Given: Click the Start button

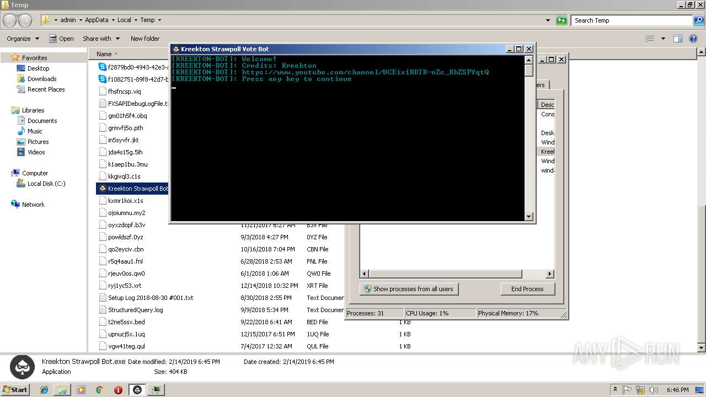Looking at the screenshot, I should click(15, 390).
